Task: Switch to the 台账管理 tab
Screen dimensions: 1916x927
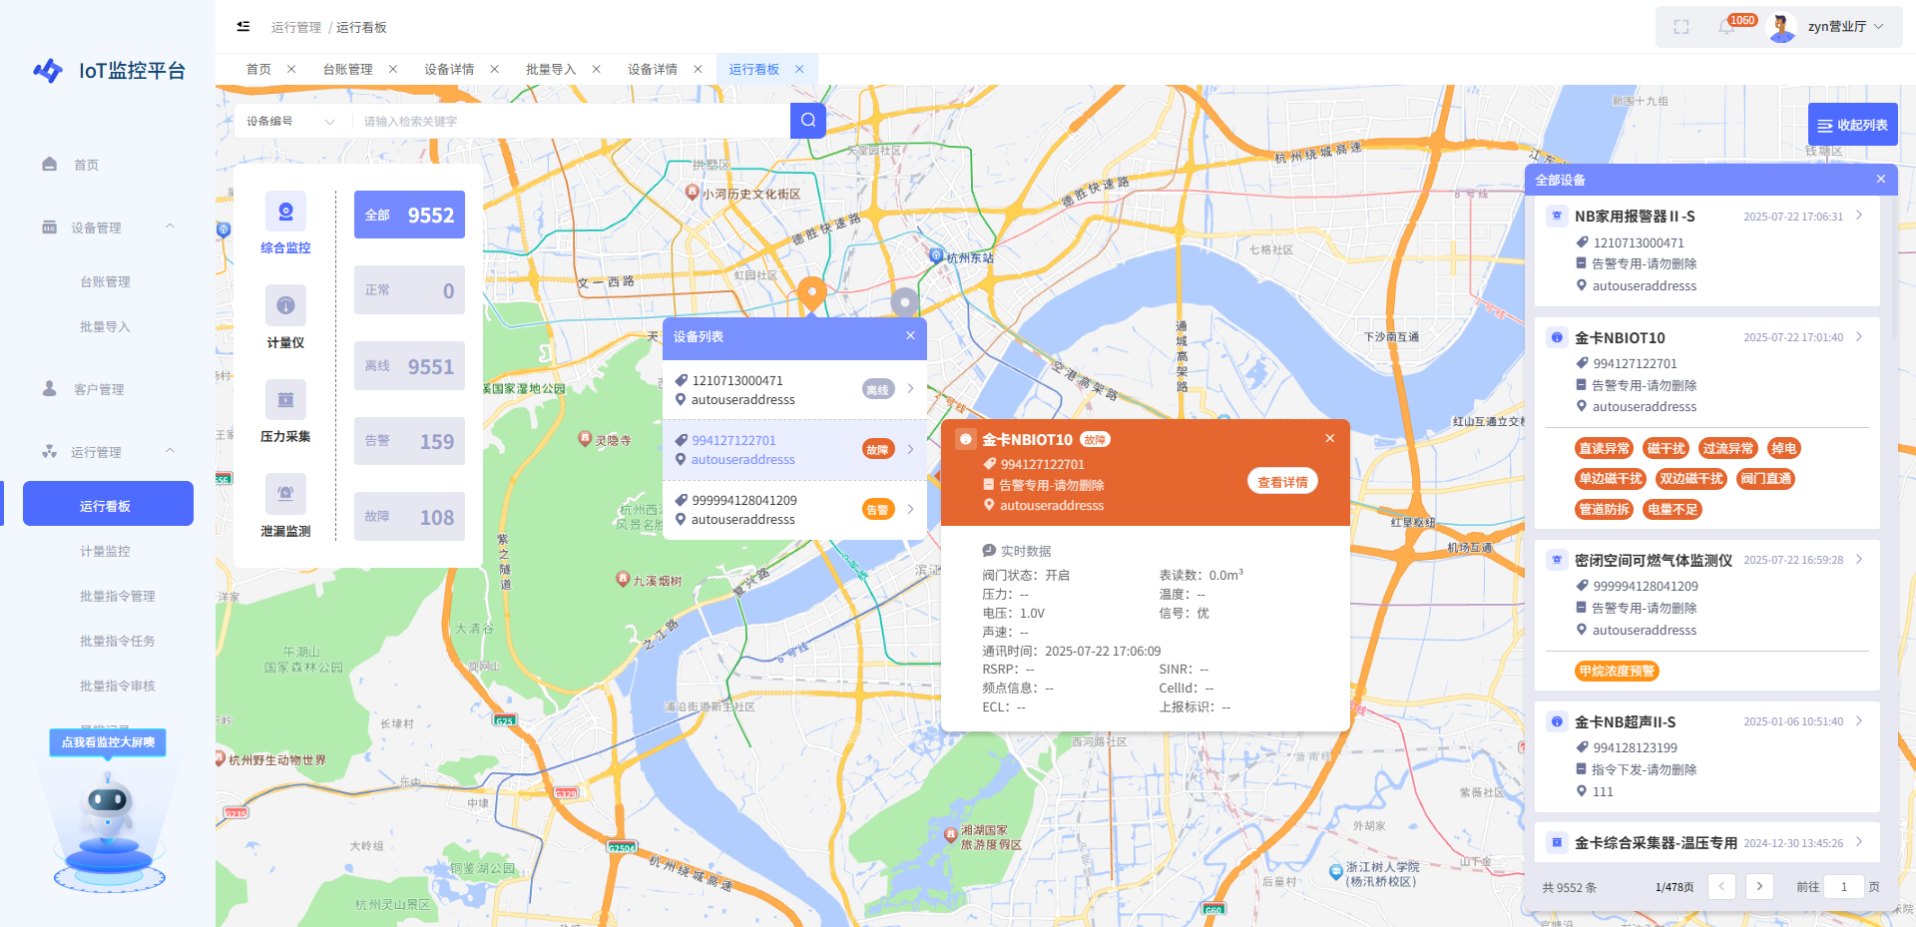Action: pos(347,69)
